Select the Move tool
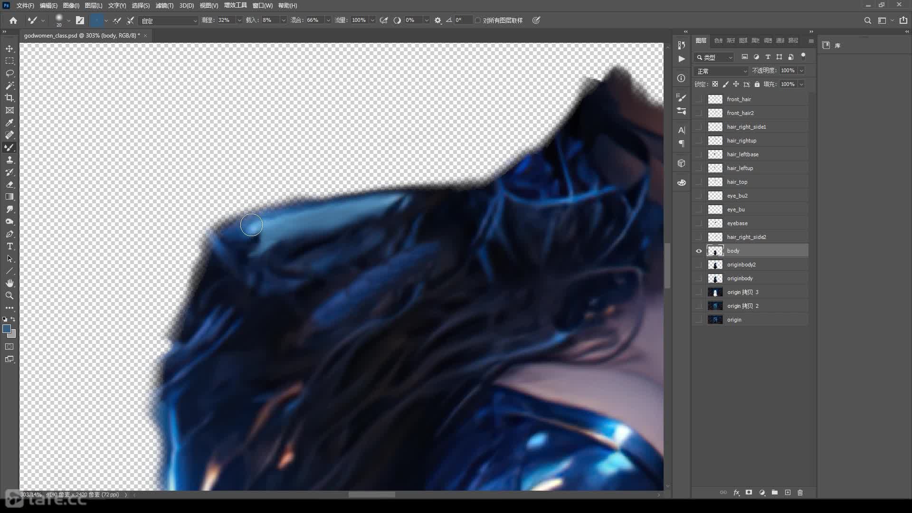 (9, 49)
